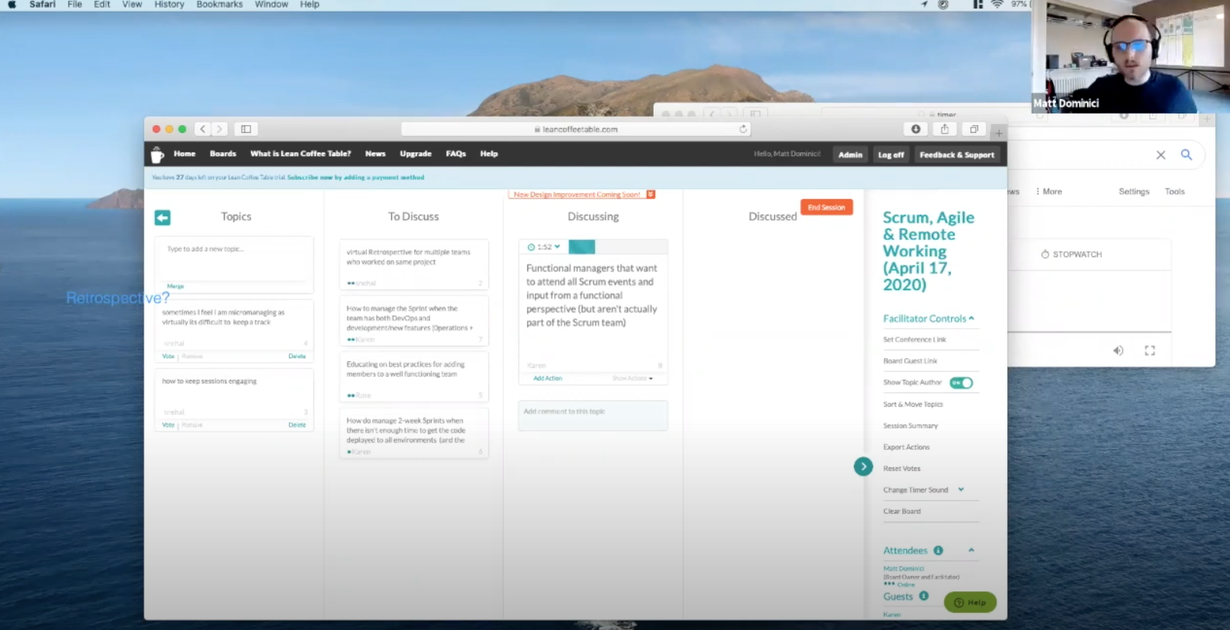Toggle the Show Topic Author switch
1230x630 pixels.
coord(961,383)
